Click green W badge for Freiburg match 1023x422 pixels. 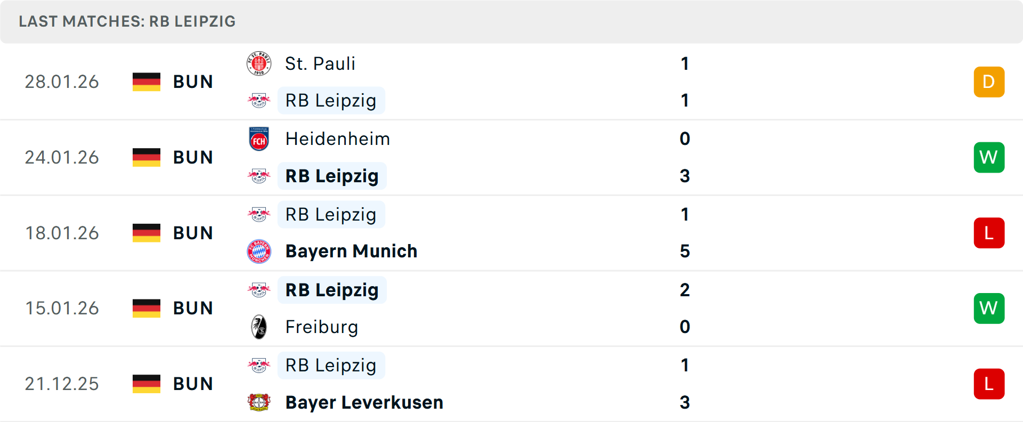(989, 309)
